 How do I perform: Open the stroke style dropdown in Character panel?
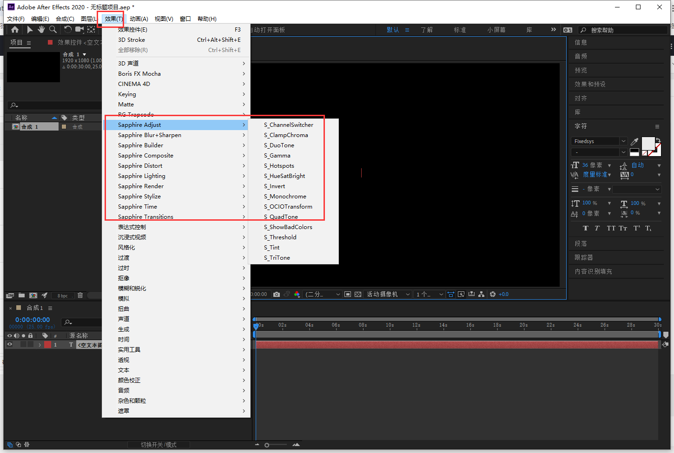[x=637, y=189]
